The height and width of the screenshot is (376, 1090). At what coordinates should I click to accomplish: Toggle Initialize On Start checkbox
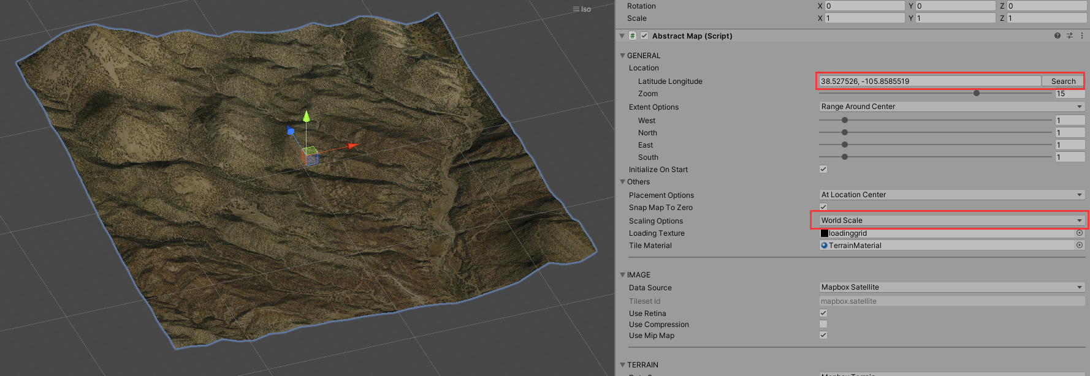coord(823,169)
